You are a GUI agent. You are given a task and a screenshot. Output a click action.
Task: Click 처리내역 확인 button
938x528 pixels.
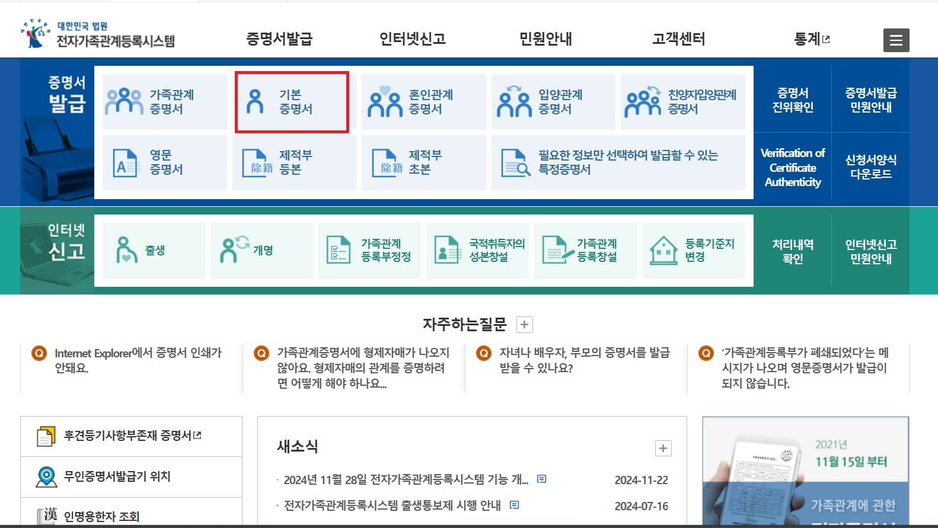point(793,251)
